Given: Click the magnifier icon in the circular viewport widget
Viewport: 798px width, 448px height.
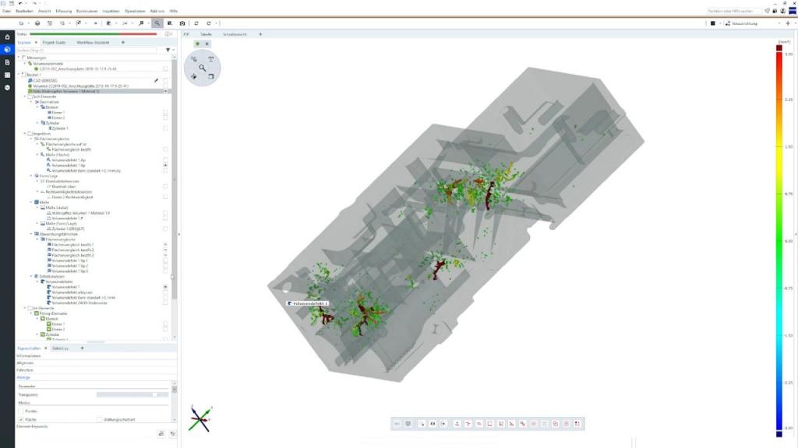Looking at the screenshot, I should point(202,67).
